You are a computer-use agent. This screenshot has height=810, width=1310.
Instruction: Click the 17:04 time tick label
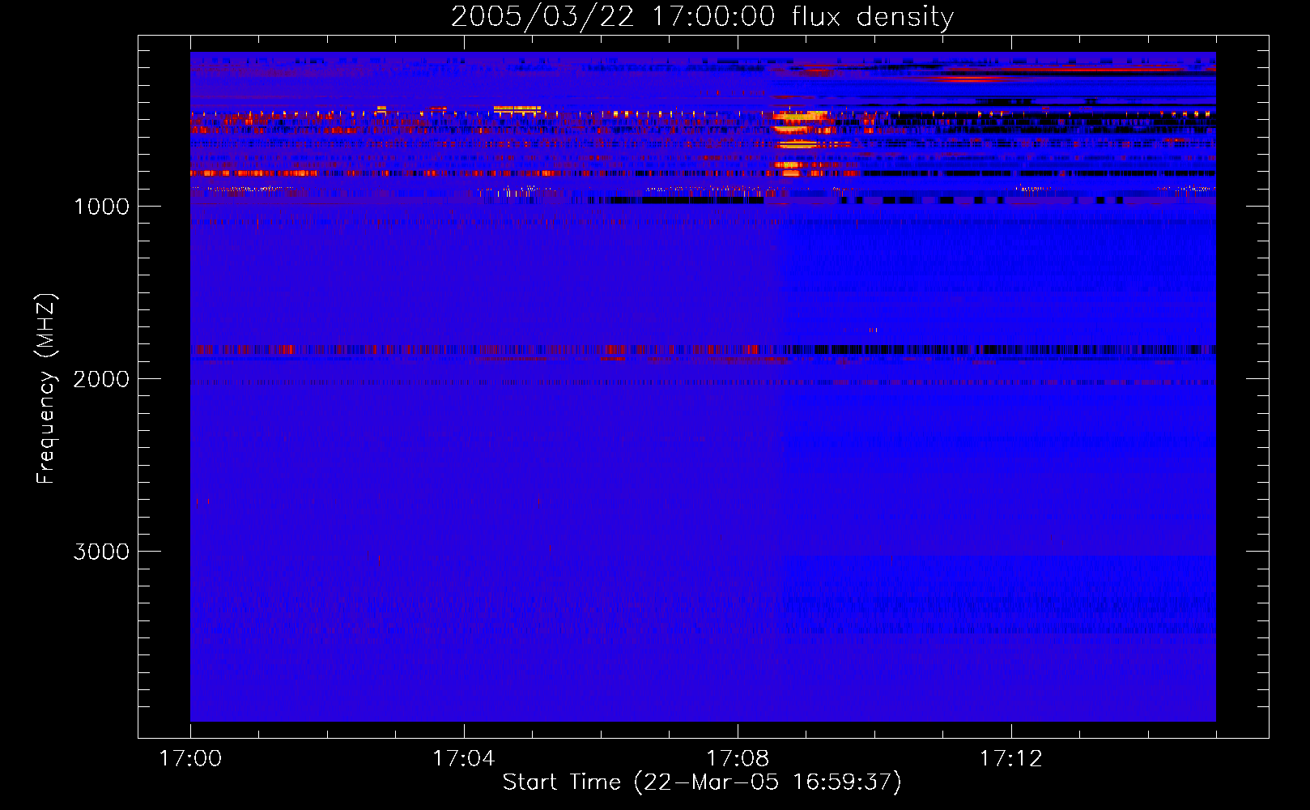(464, 758)
